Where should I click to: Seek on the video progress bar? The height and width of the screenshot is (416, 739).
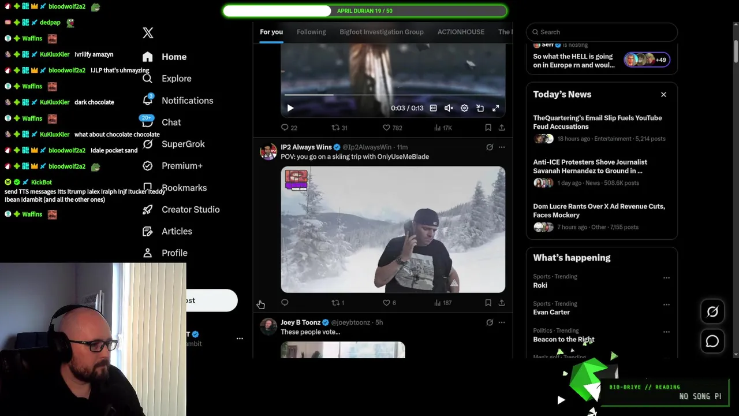click(x=393, y=95)
